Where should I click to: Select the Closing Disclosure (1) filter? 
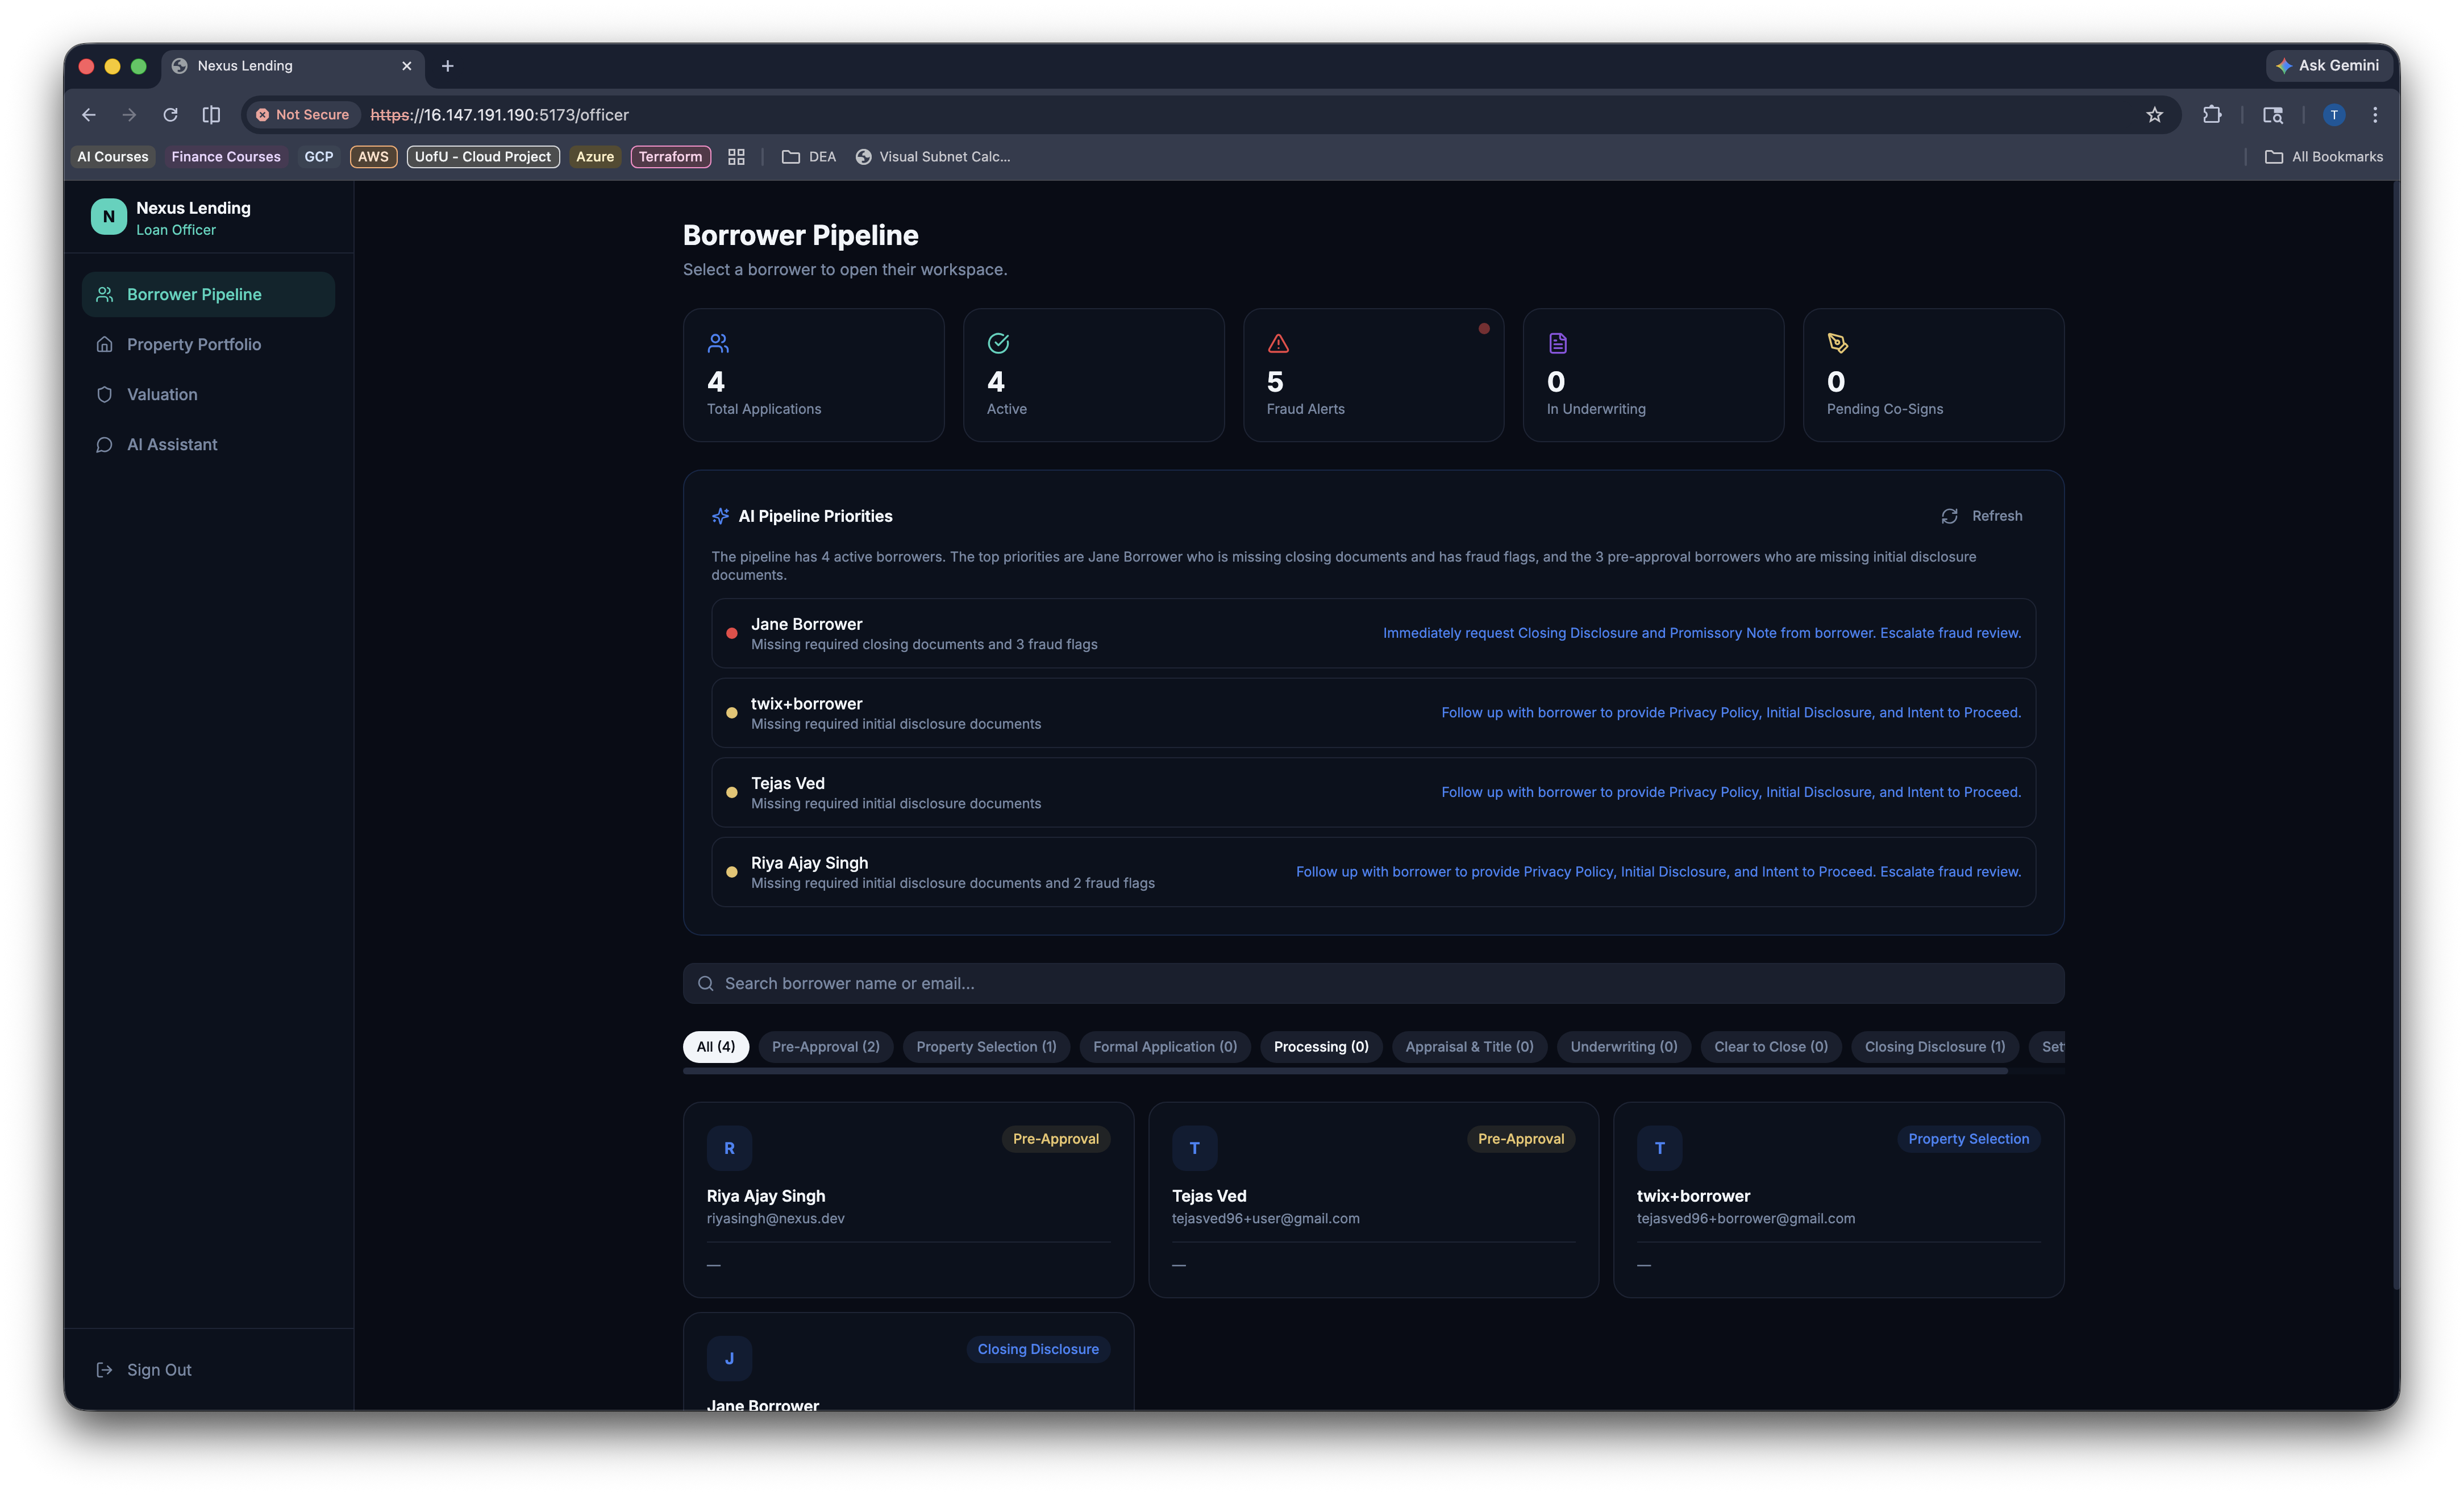1934,1046
